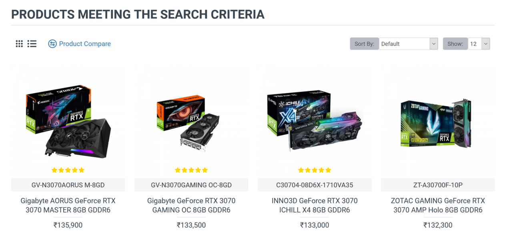Open ZOTAC AMP Holo product image
Viewport: 507px width, 240px height.
438,123
